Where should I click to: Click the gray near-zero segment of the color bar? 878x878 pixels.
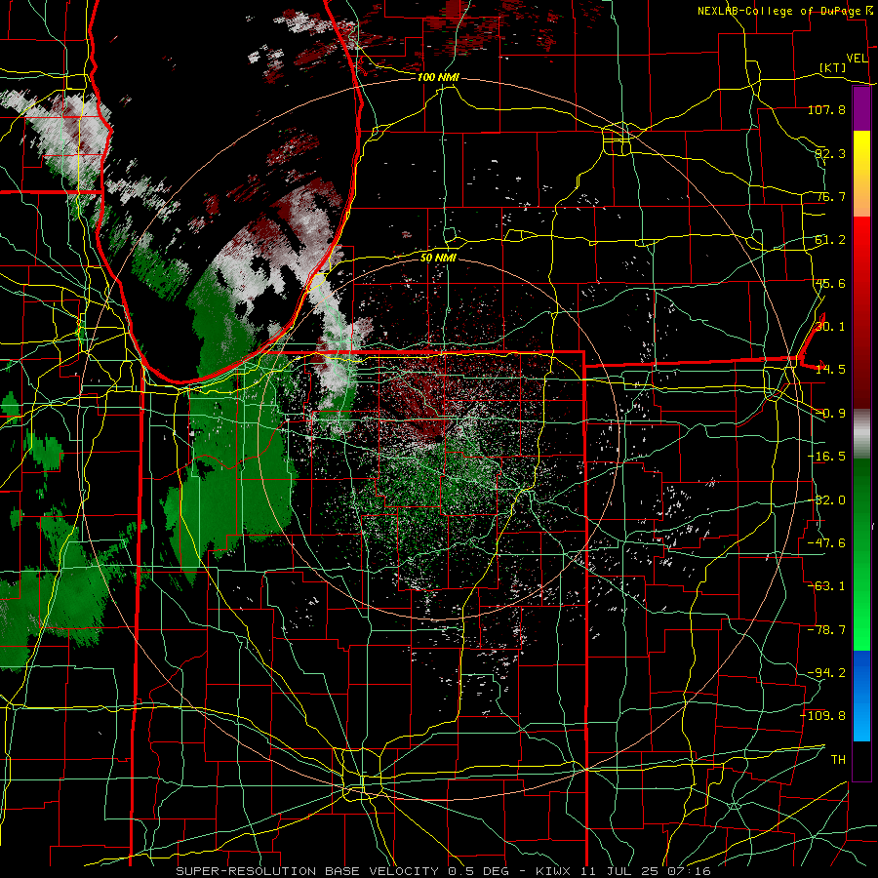pyautogui.click(x=861, y=434)
